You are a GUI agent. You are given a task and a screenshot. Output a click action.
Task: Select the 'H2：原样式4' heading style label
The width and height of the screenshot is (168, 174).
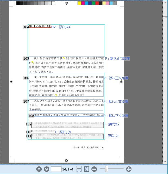(x=61, y=27)
